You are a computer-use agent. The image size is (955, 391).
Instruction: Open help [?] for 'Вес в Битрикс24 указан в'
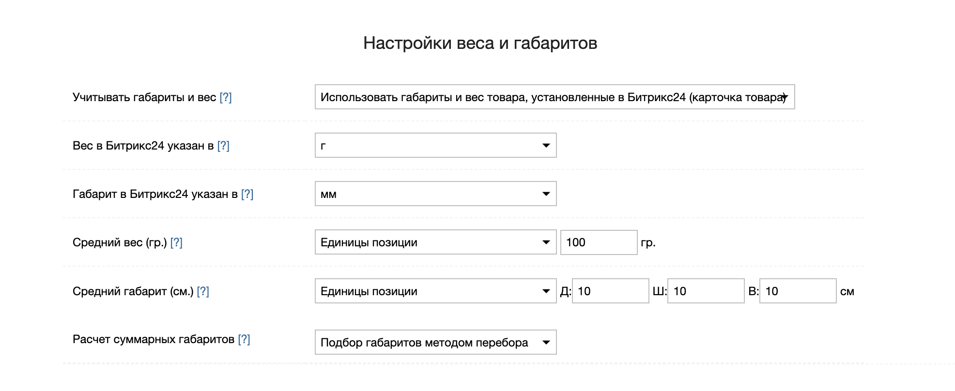click(x=223, y=146)
